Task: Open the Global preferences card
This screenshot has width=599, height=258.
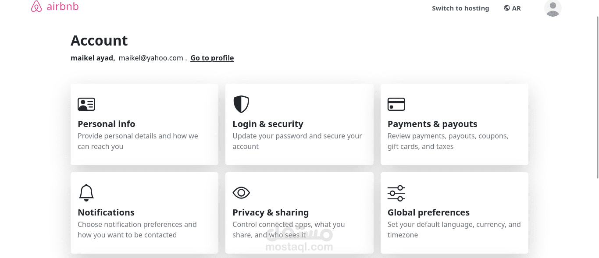Action: point(454,213)
